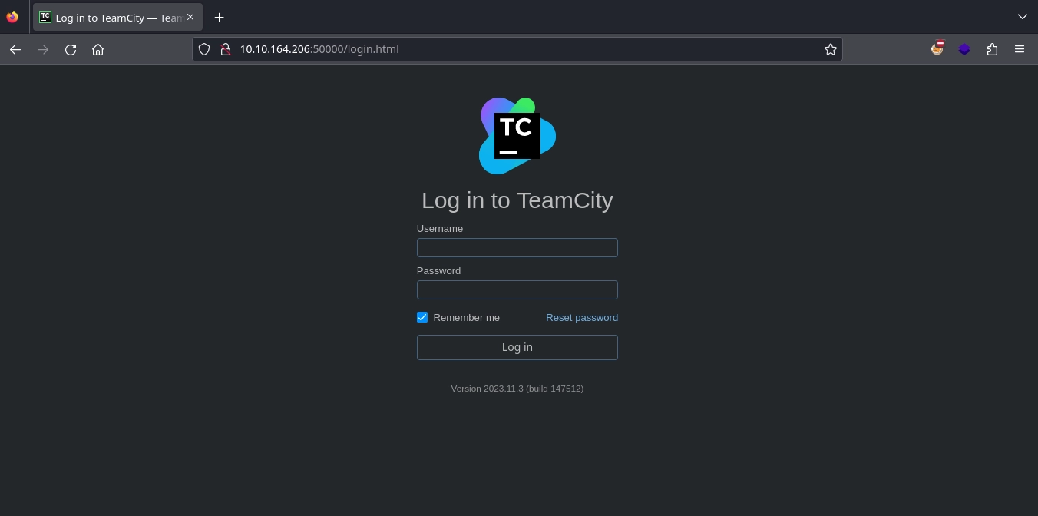Focus the Password input field
Screen dimensions: 1038x516
point(517,289)
